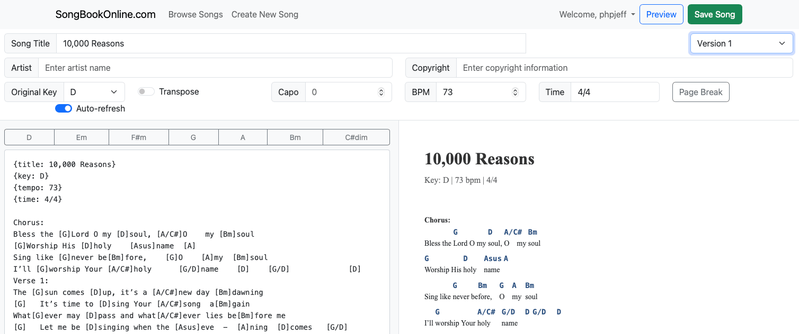Open the Original Key dropdown

point(94,92)
